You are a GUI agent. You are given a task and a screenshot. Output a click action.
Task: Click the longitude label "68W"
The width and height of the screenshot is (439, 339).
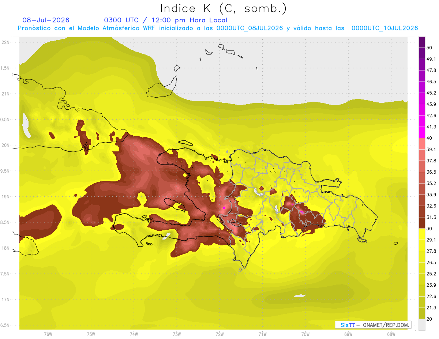pos(391,334)
